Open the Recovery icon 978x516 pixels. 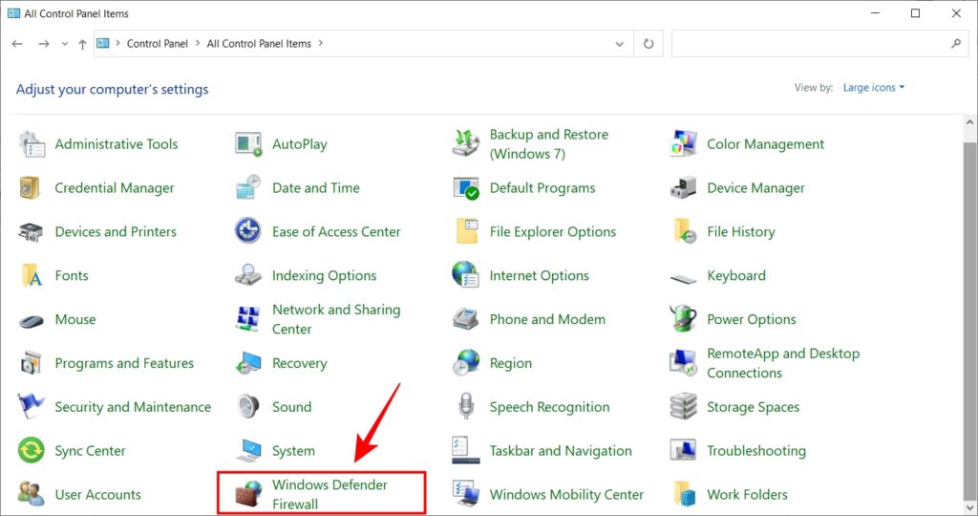(x=248, y=363)
